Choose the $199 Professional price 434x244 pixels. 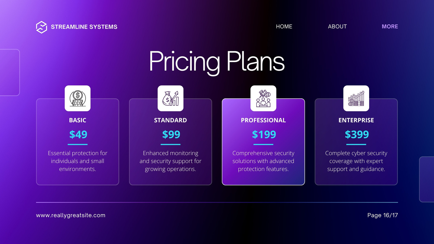pyautogui.click(x=264, y=134)
